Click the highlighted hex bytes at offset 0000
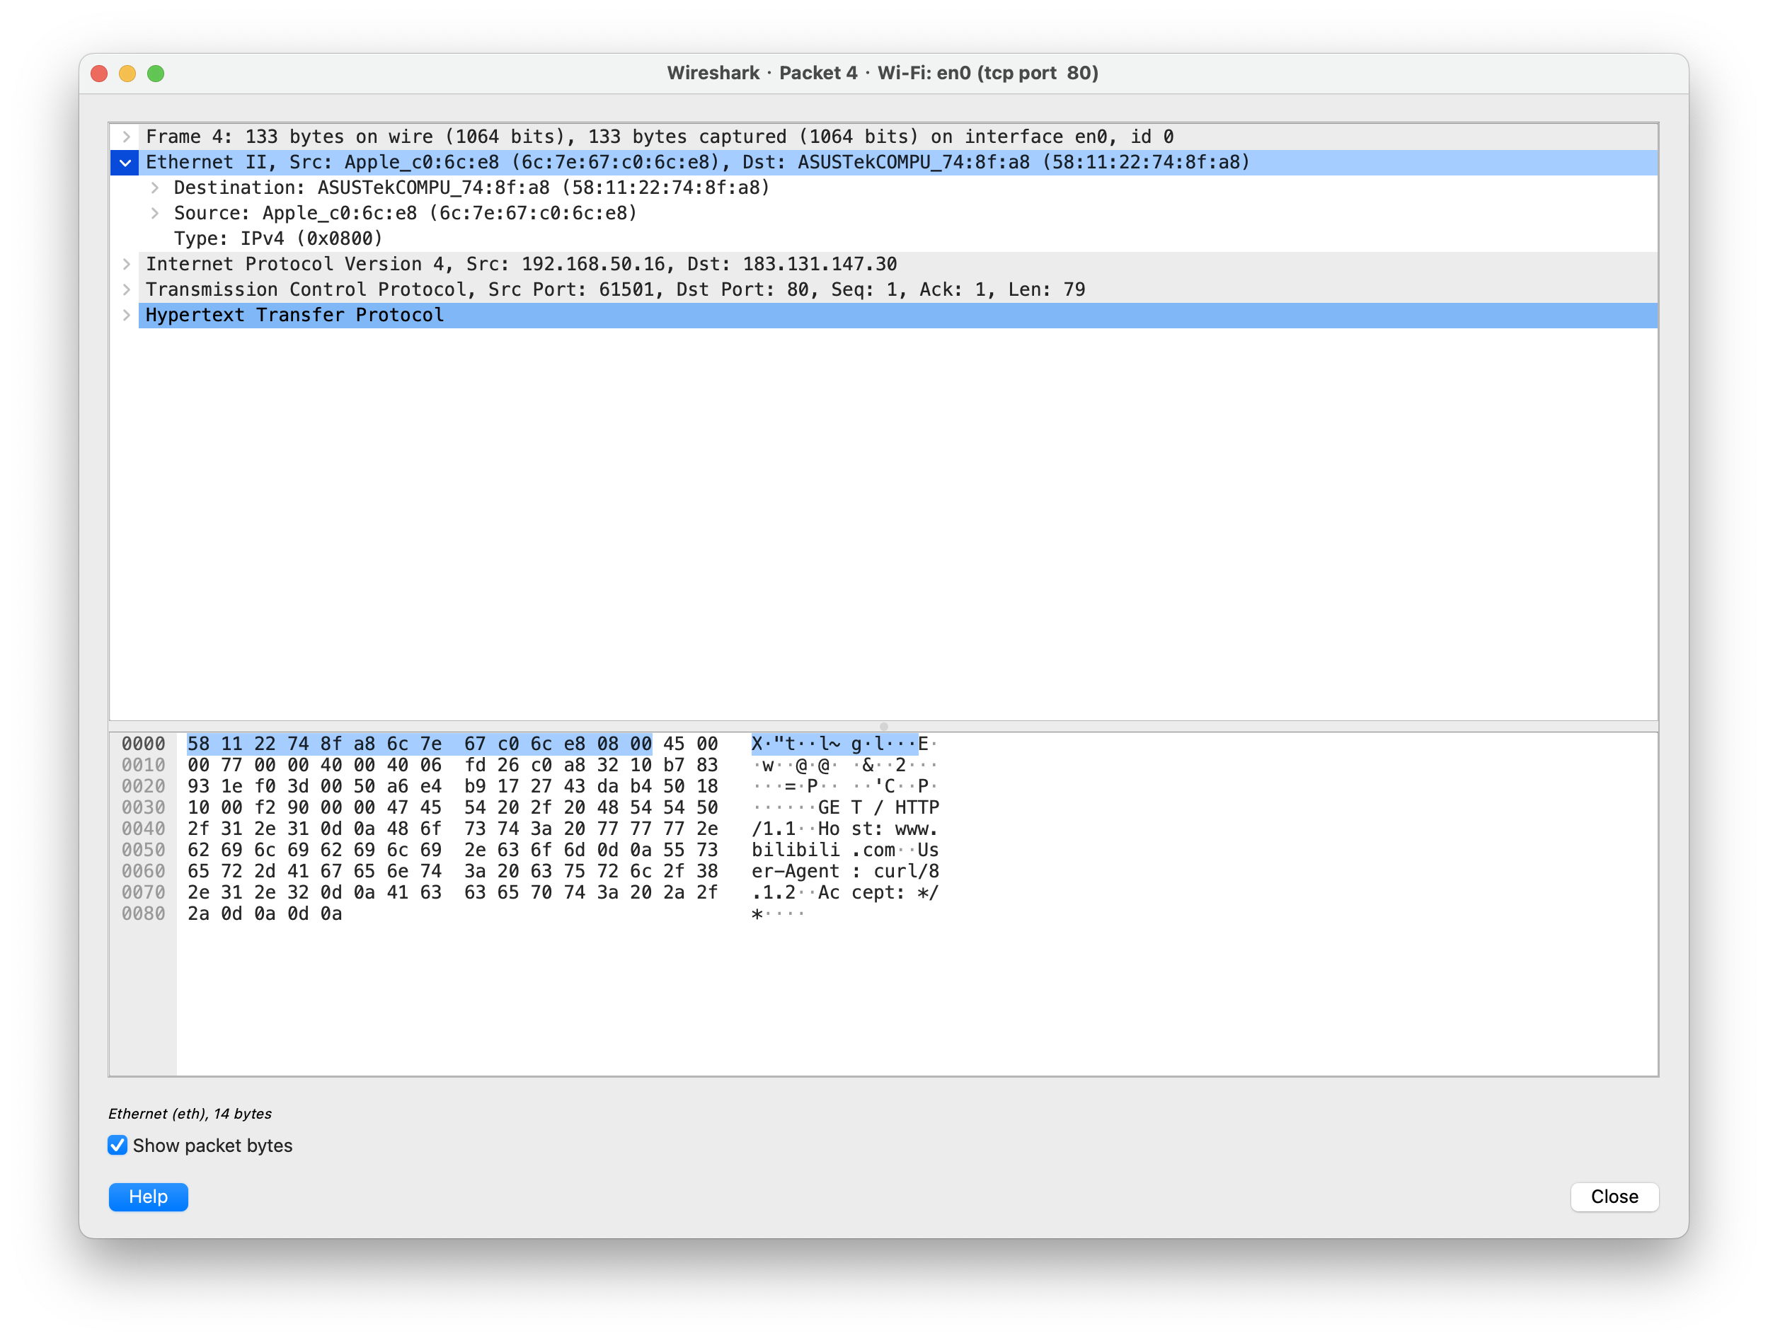 (x=419, y=744)
